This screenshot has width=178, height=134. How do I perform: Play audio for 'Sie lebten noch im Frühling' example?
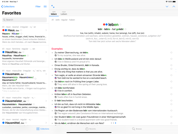coord(171,82)
